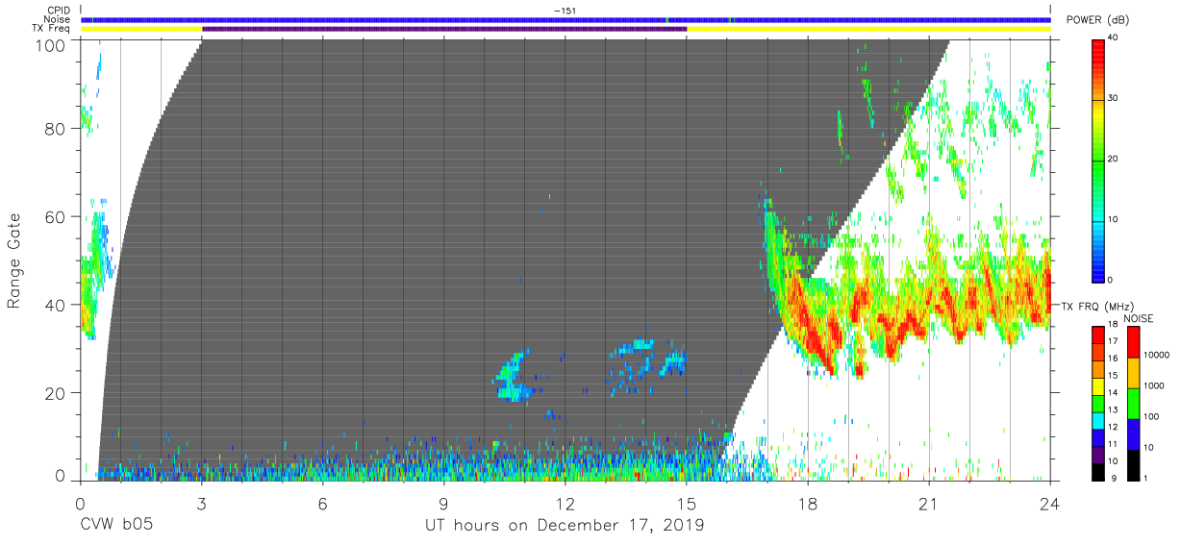Click the blue Noise strip above the plot

[x=565, y=19]
